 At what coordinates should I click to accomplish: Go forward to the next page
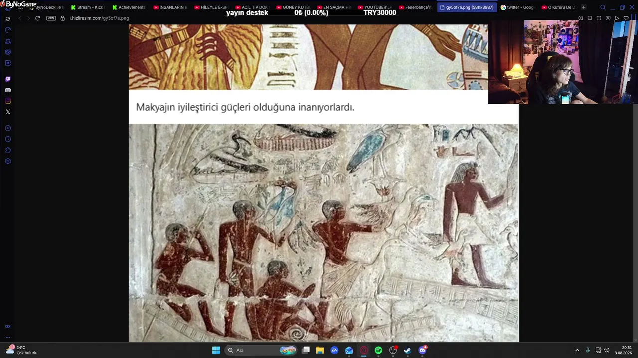(28, 18)
